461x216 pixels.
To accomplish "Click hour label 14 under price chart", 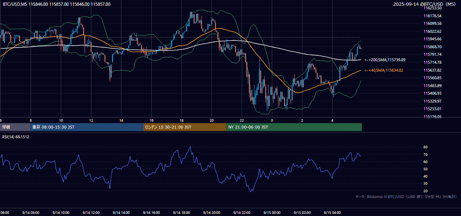I will [121, 120].
